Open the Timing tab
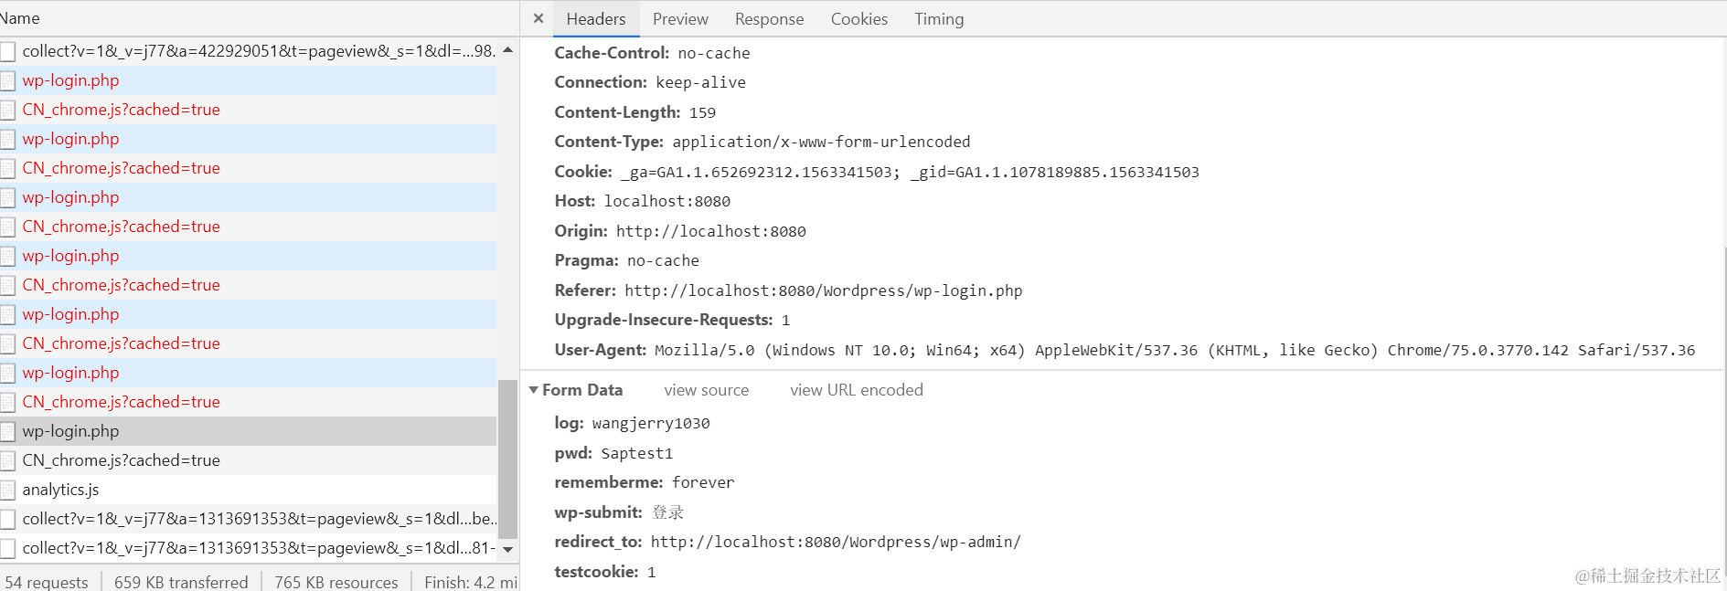Screen dimensions: 1727x591 [939, 19]
